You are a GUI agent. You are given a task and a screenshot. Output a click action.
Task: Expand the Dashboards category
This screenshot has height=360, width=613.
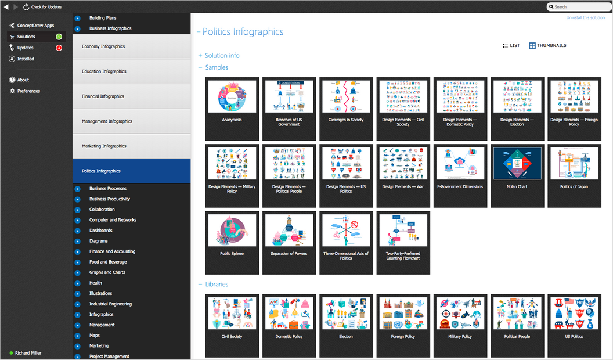click(77, 231)
